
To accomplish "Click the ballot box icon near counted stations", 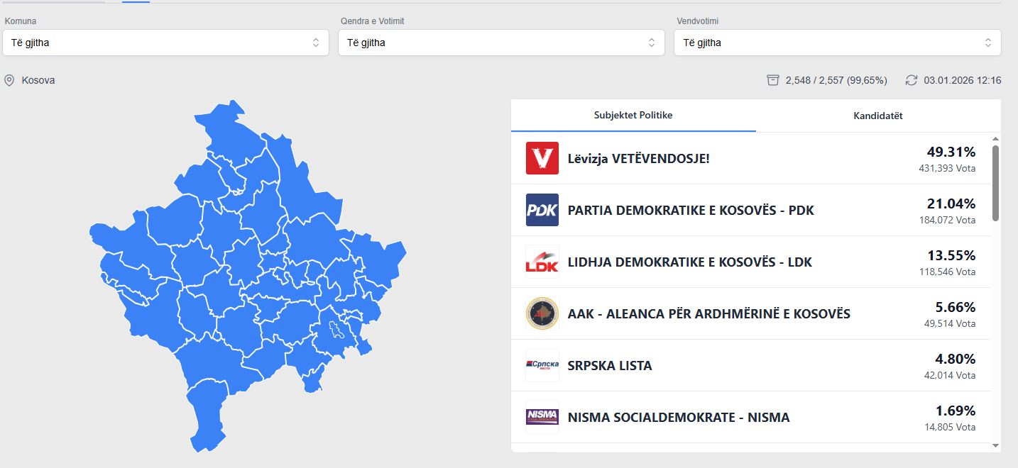I will click(x=773, y=80).
